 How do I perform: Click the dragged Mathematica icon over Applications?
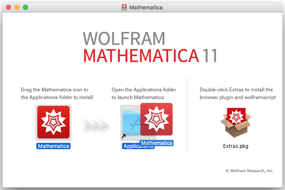tap(156, 119)
